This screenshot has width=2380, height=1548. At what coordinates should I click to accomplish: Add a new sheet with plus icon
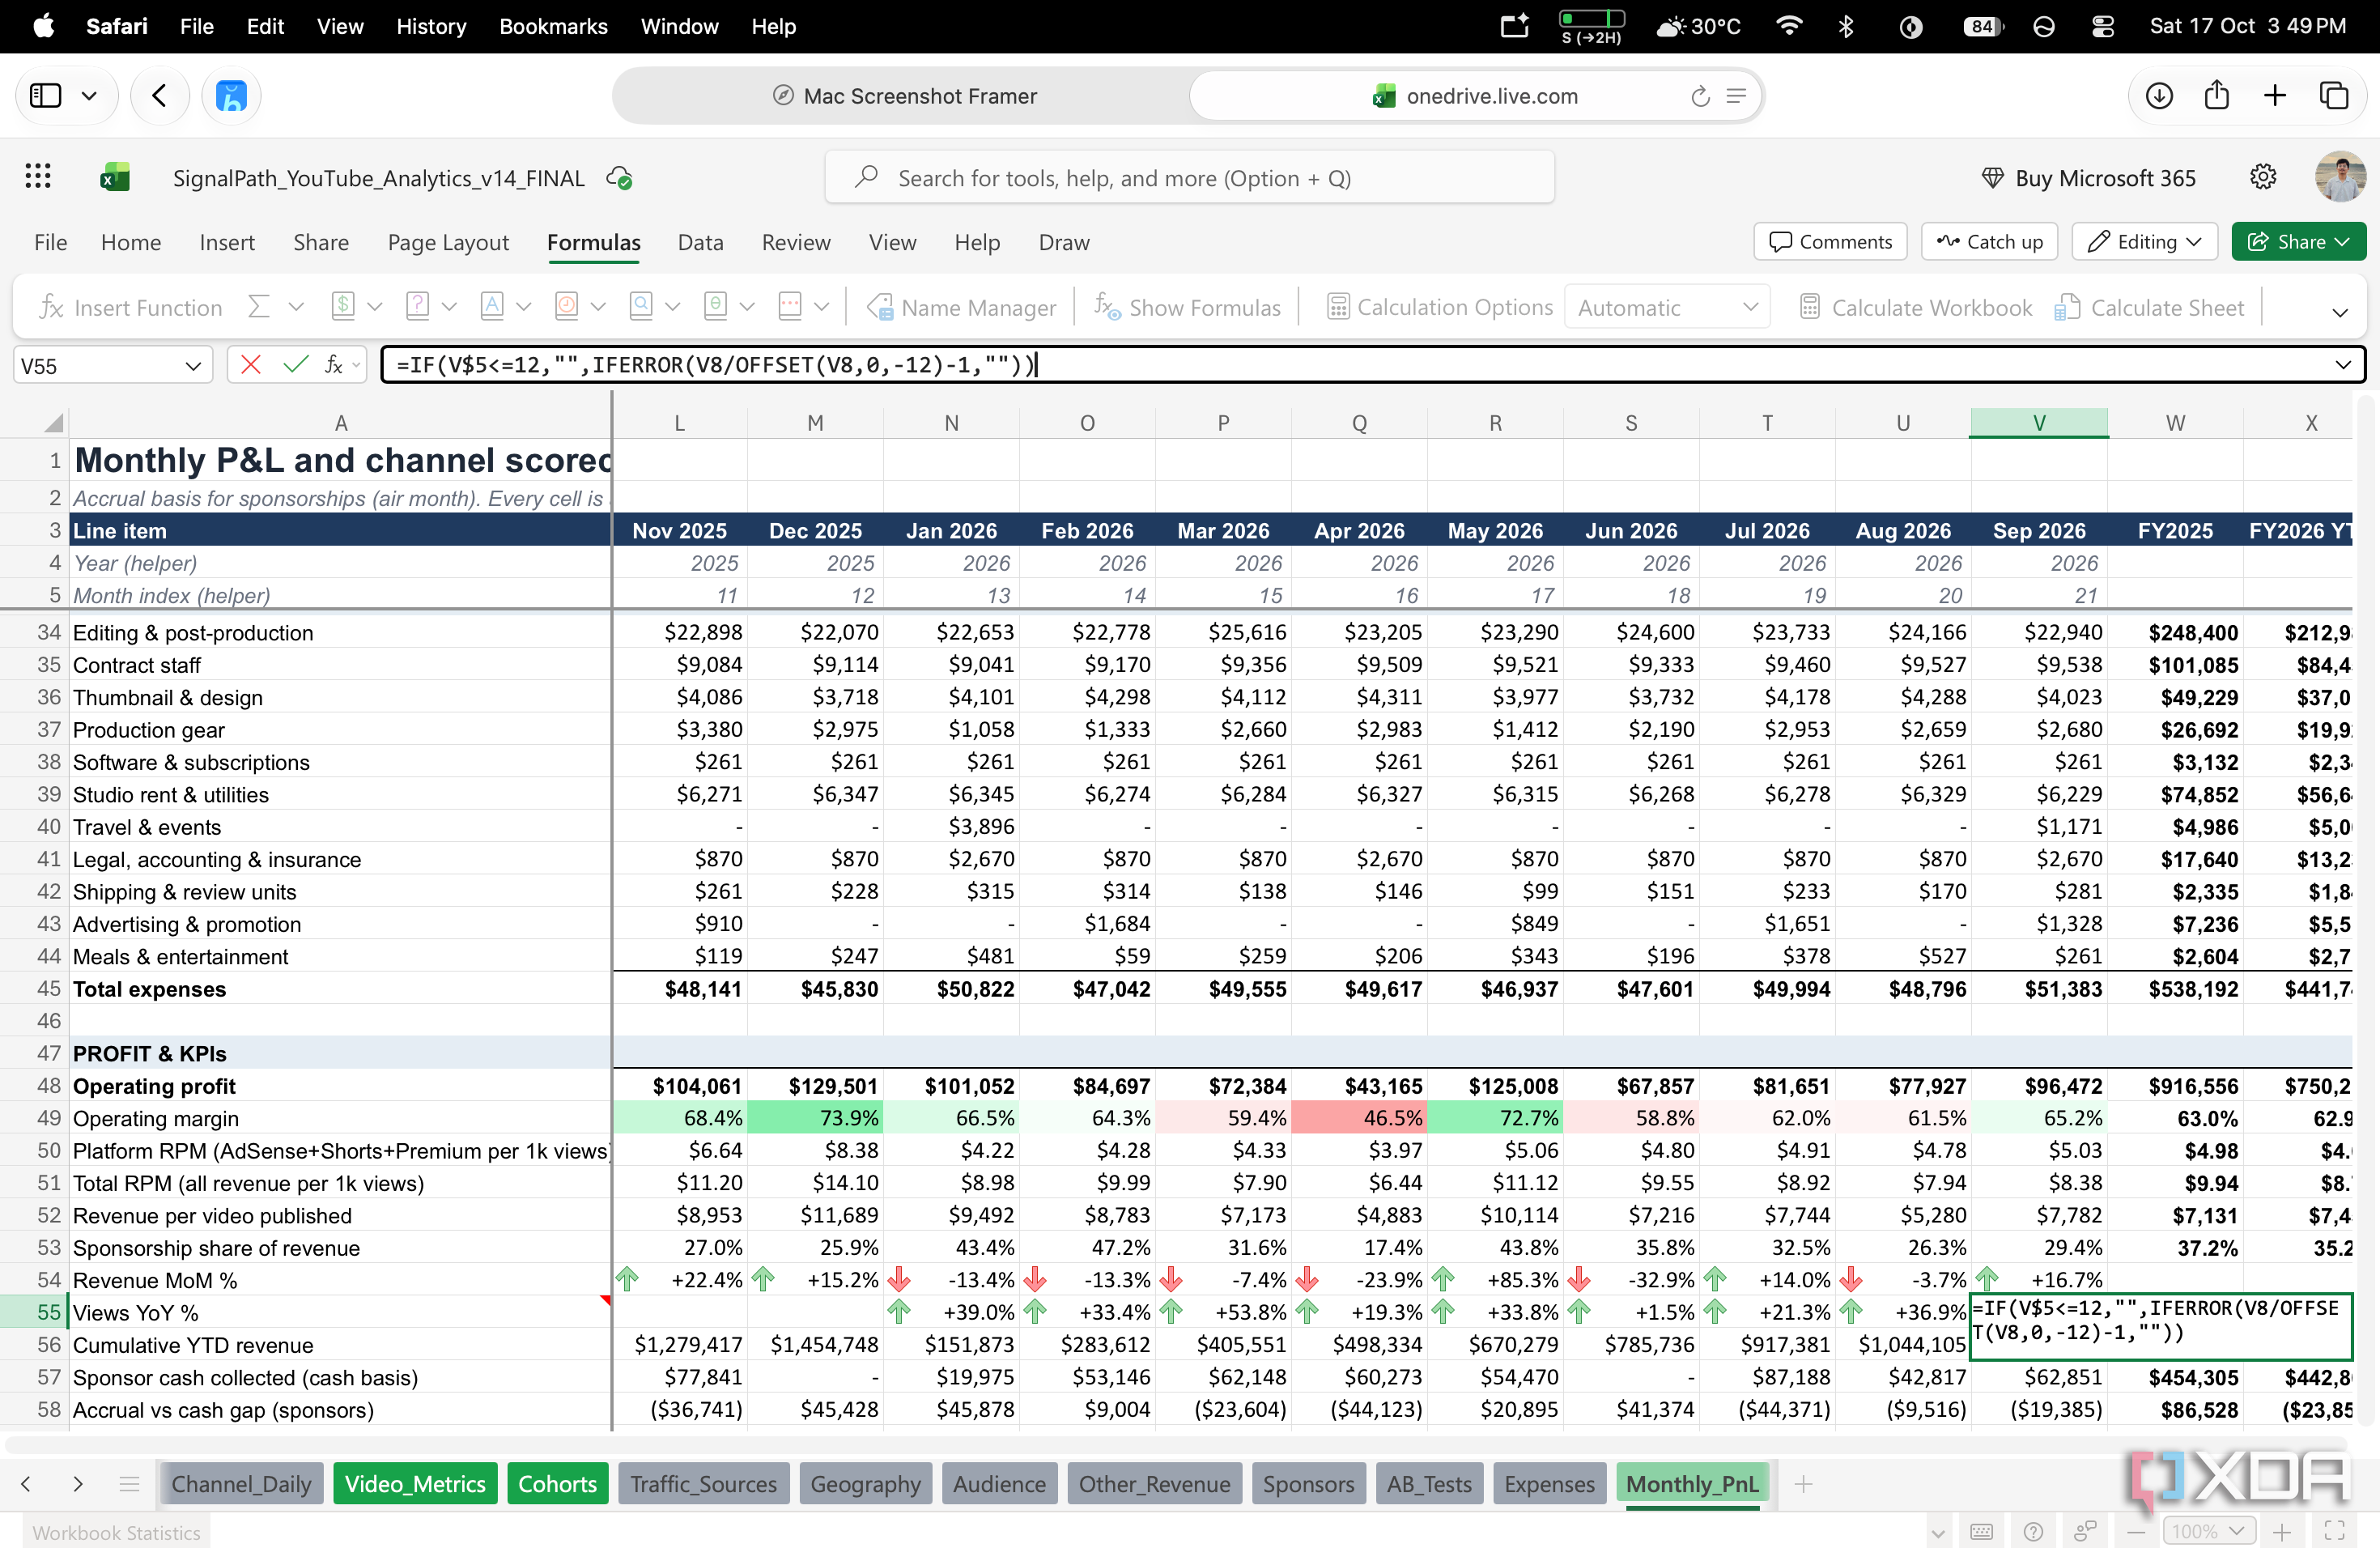(1803, 1484)
